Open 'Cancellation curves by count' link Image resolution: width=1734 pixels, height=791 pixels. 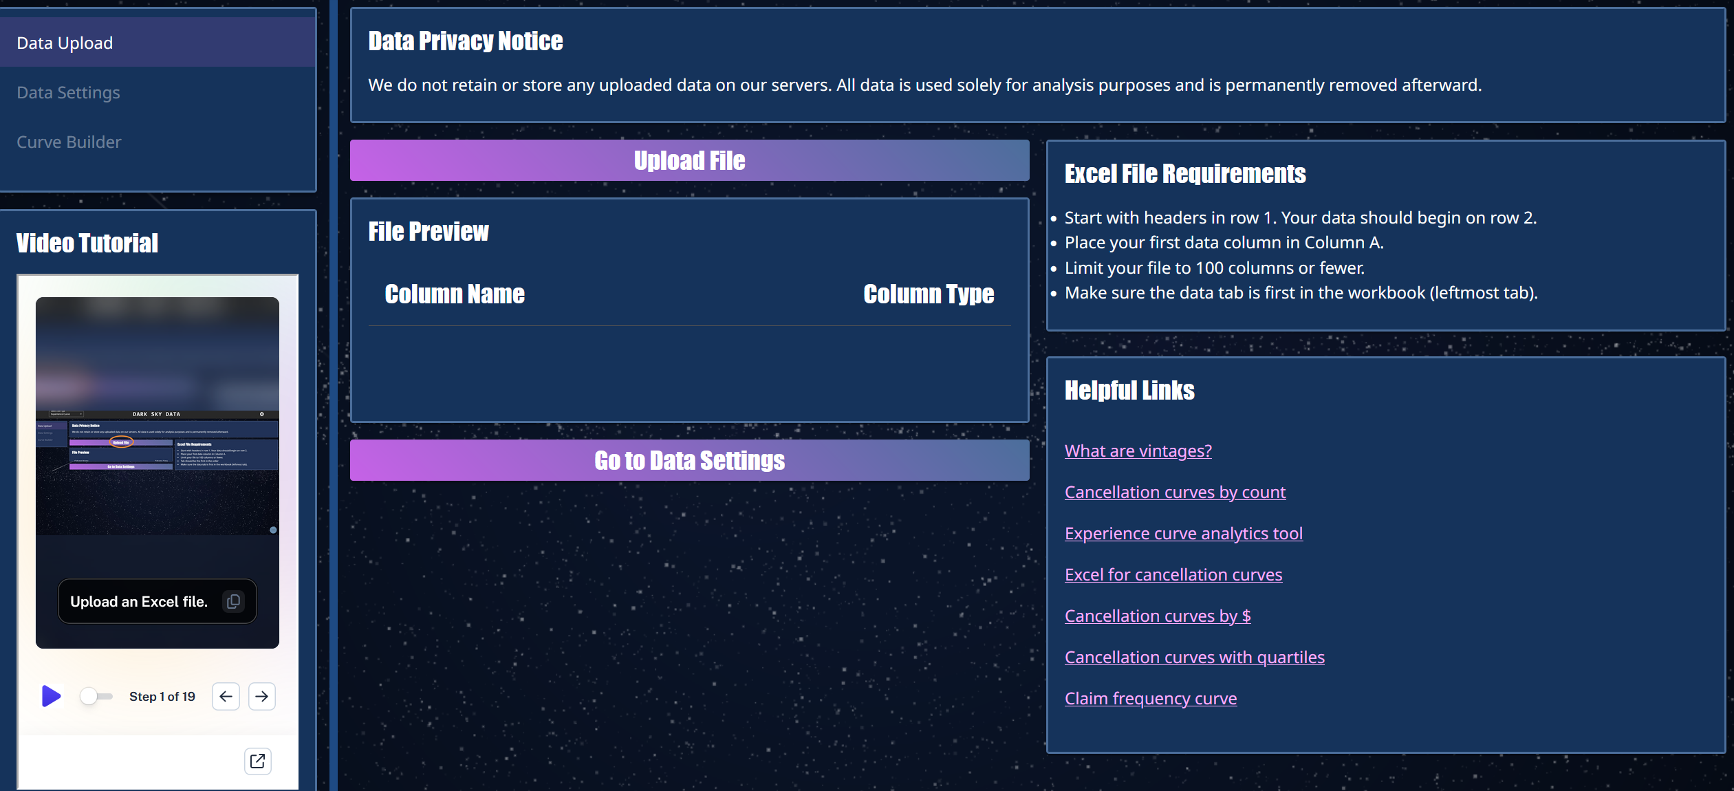click(1175, 492)
